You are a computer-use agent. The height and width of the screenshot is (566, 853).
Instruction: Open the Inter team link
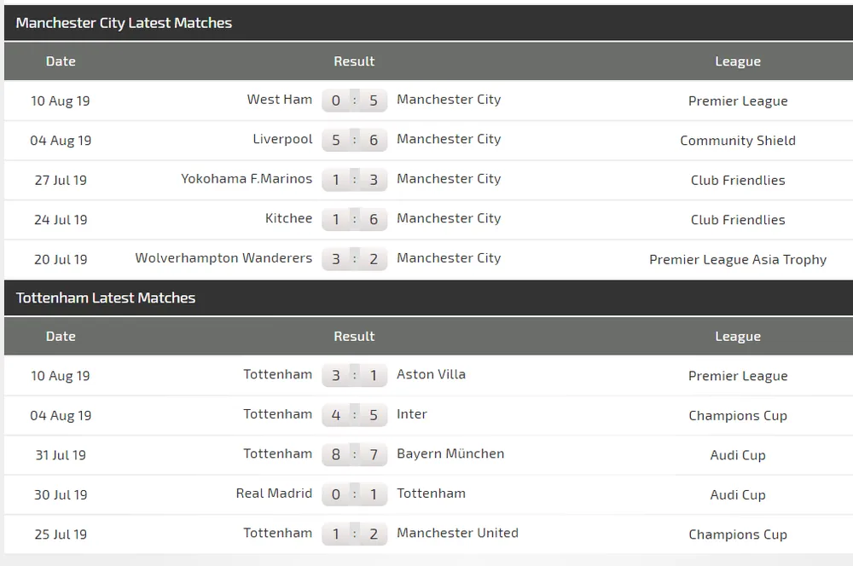tap(412, 414)
